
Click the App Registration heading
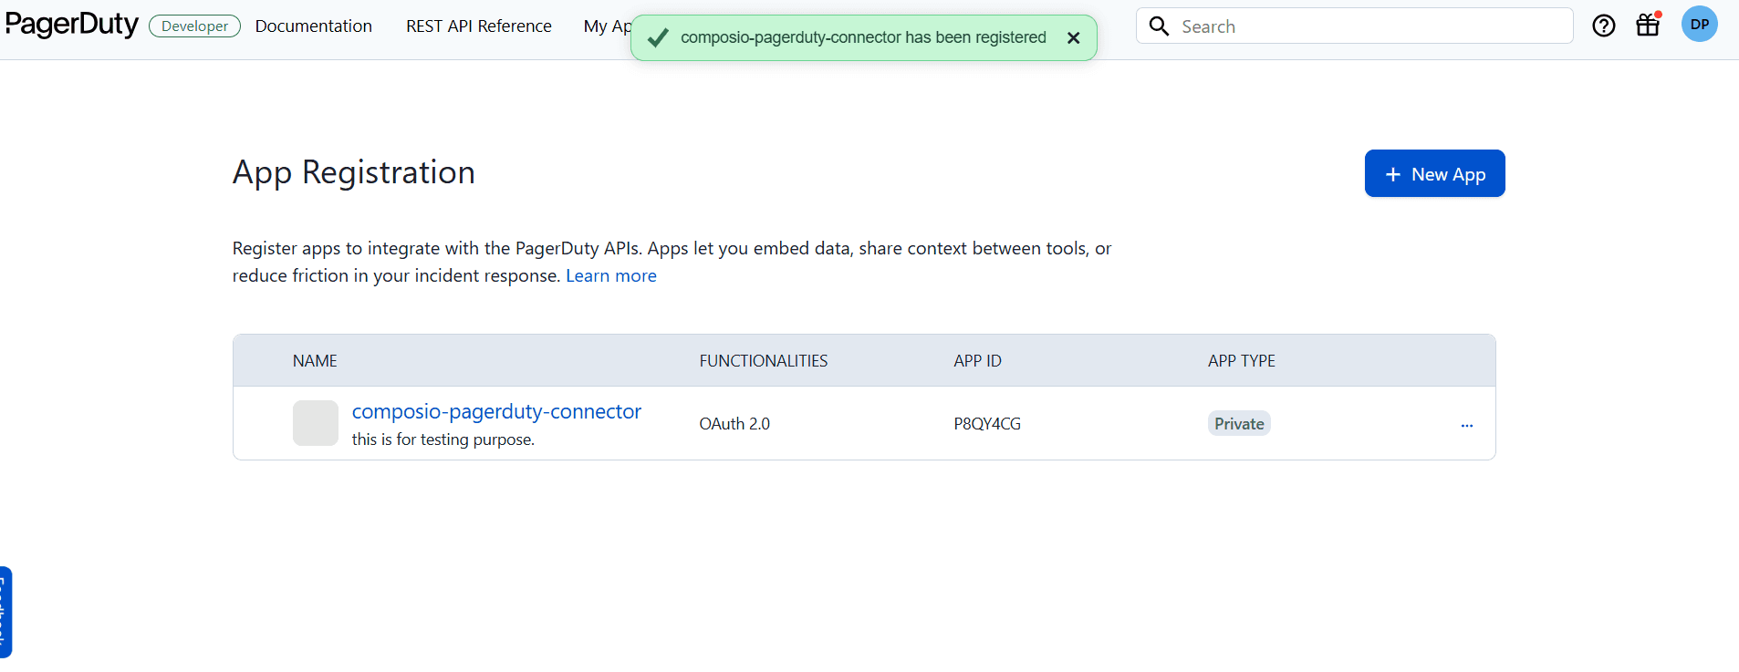click(354, 172)
